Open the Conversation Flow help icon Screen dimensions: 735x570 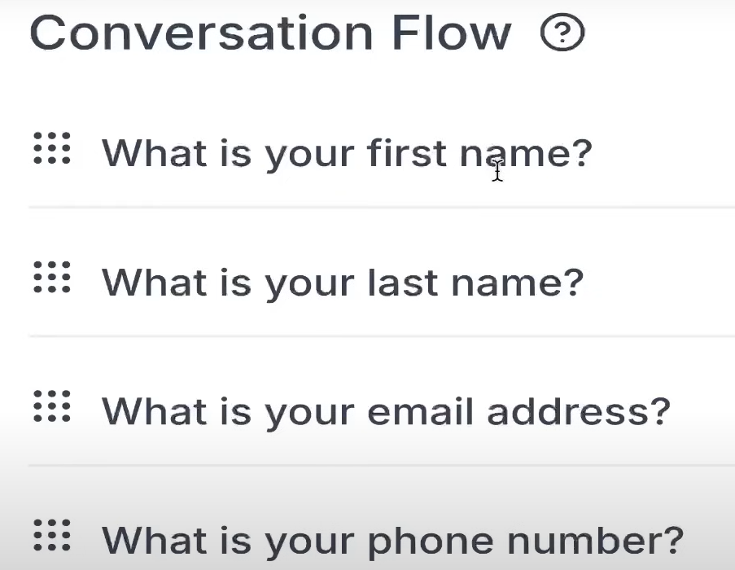tap(562, 34)
